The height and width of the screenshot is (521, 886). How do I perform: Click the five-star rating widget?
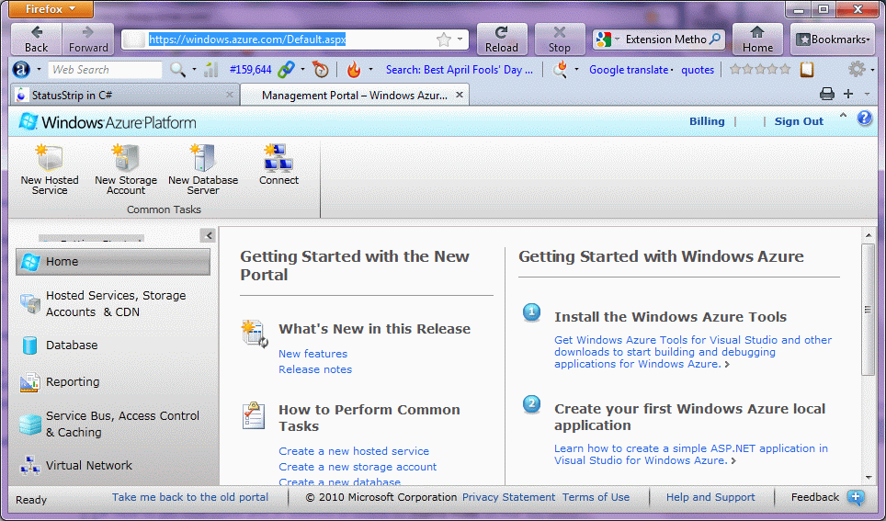[760, 70]
